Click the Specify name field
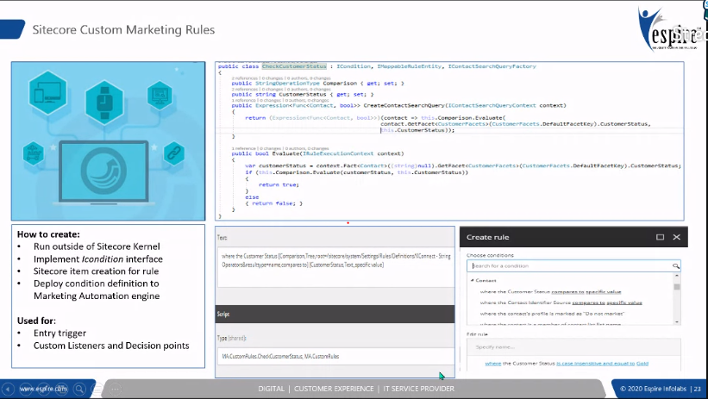The height and width of the screenshot is (399, 708). pos(573,347)
